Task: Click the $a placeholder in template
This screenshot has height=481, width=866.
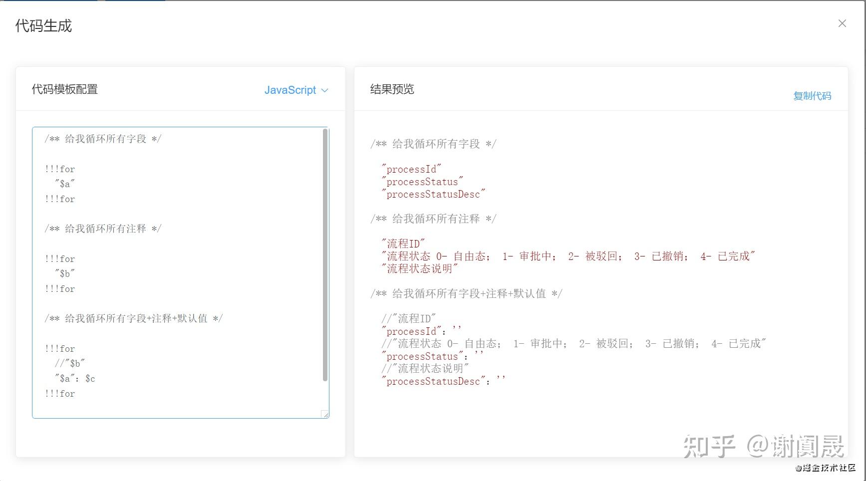Action: 65,184
